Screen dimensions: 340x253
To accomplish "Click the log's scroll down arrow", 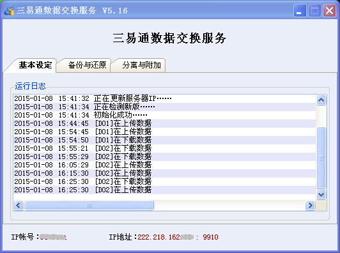I will pyautogui.click(x=321, y=194).
